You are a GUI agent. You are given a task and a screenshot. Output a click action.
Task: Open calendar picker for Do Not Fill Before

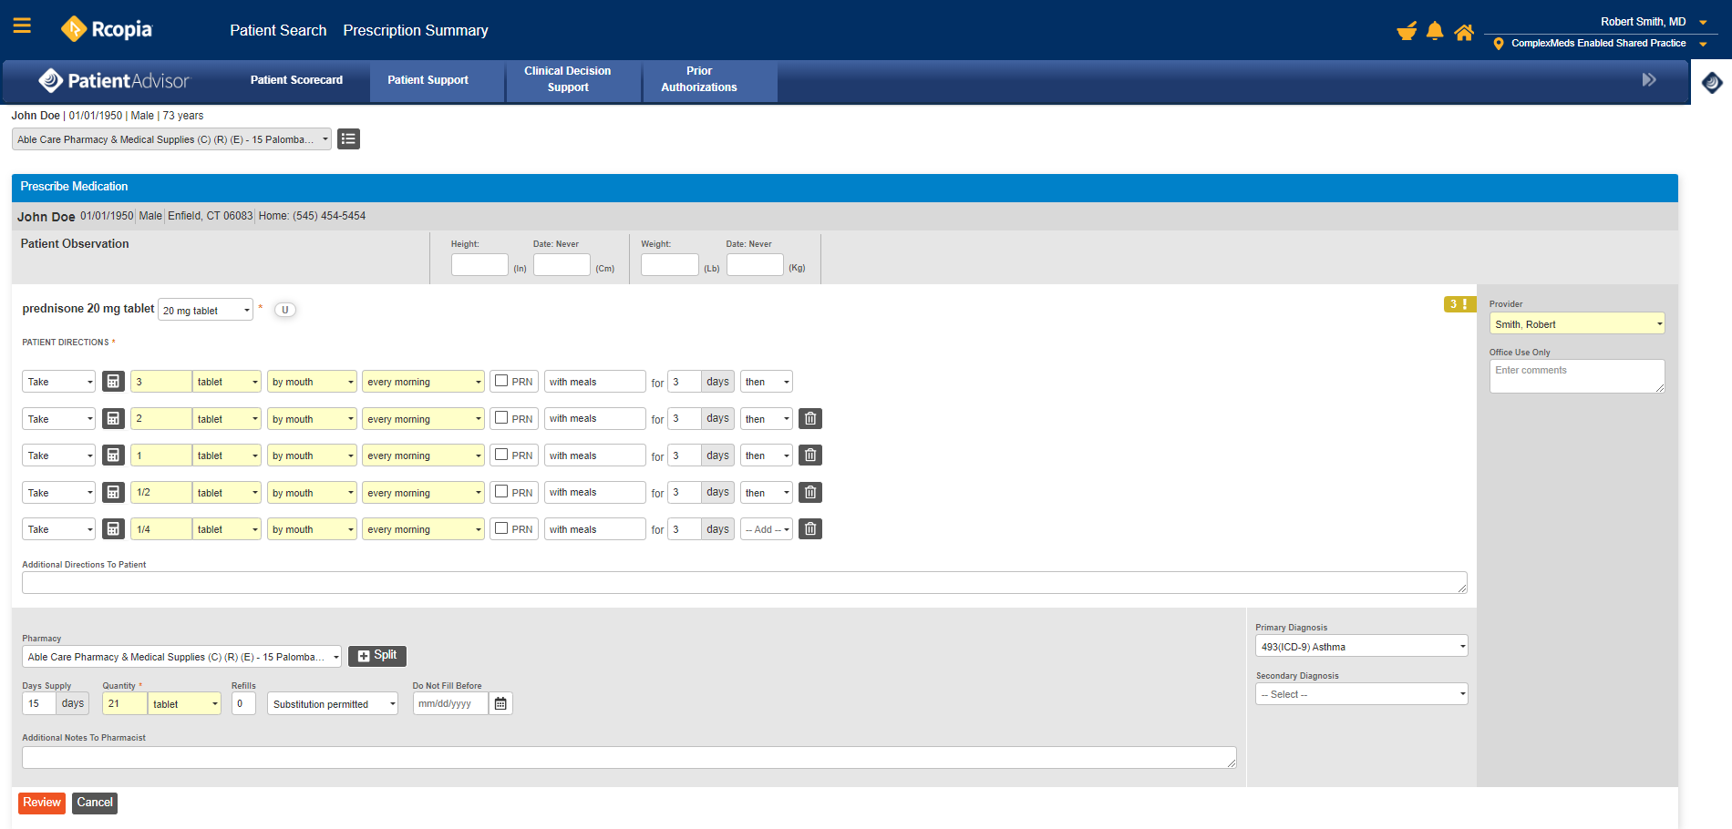(500, 703)
